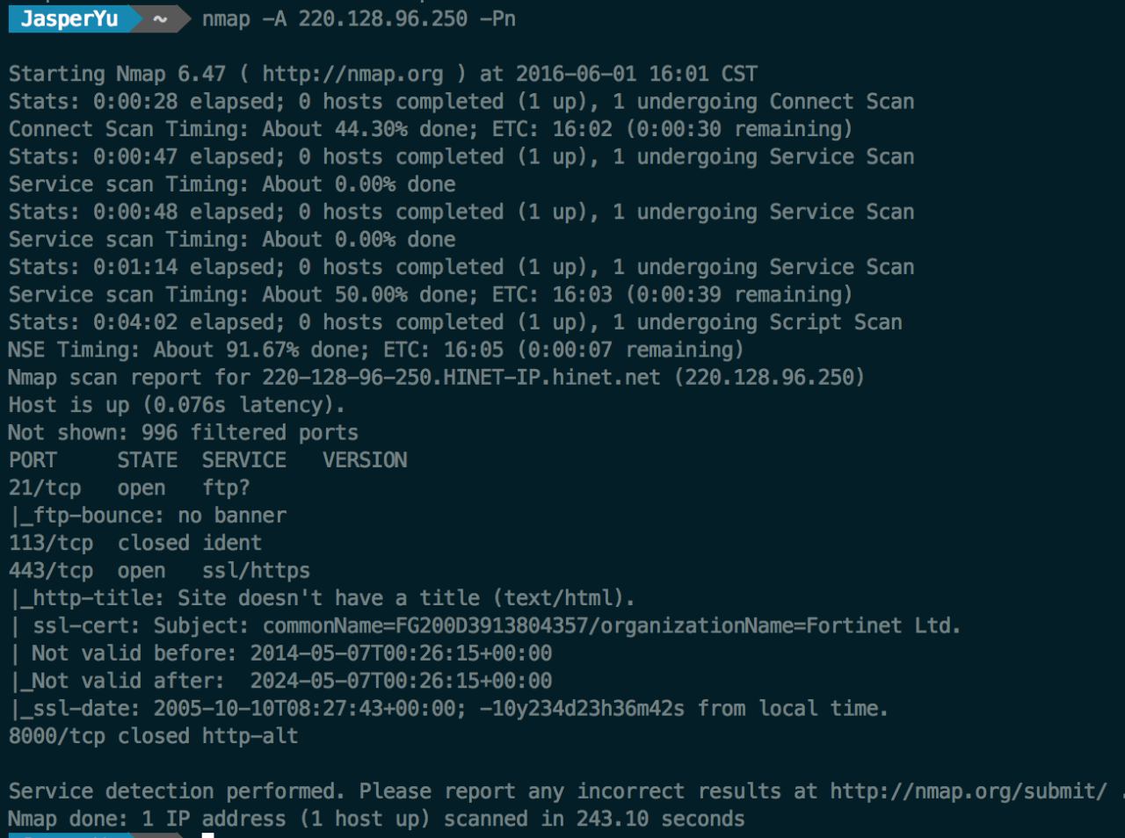Click the ssl-date 2005-10-10 timestamp

pyautogui.click(x=308, y=708)
